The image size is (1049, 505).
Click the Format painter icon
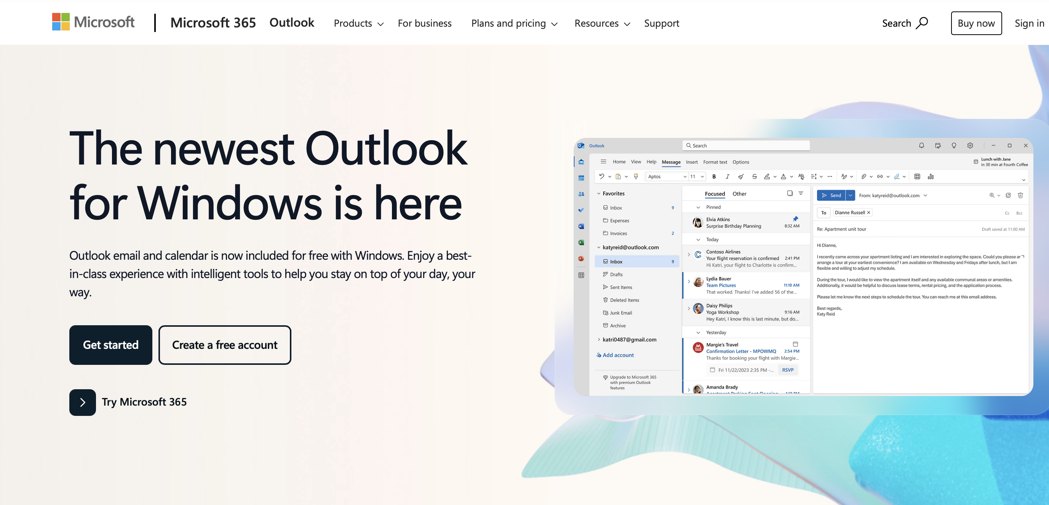[x=636, y=176]
